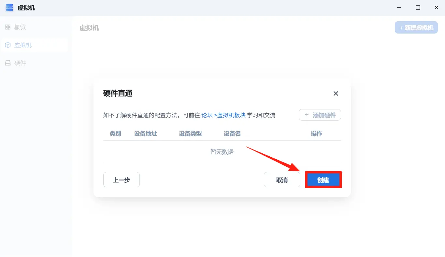Click the 类别 column header

coord(115,134)
